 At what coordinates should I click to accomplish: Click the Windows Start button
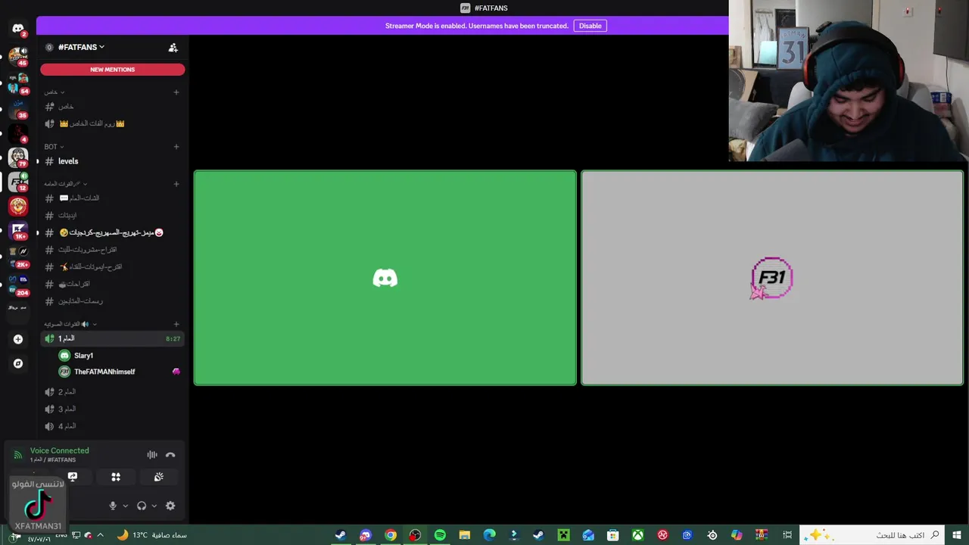pos(957,535)
